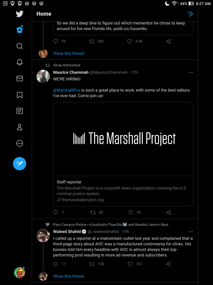
Task: Open Messages envelope in sidebar
Action: 19,78
